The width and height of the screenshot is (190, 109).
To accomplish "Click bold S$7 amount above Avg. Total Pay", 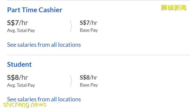I will pyautogui.click(x=13, y=23).
